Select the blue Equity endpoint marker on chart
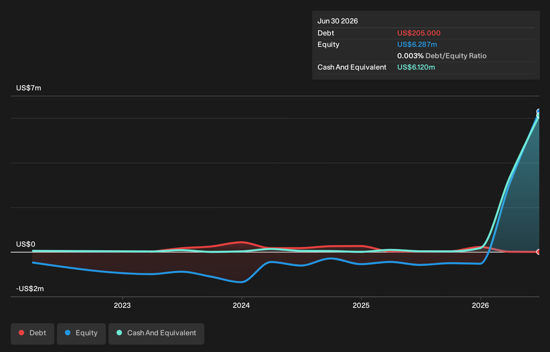This screenshot has width=550, height=352. click(x=539, y=111)
